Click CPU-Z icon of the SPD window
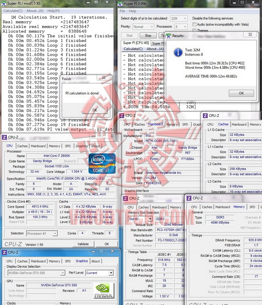Viewport: 262px width, 305px height. (x=126, y=198)
